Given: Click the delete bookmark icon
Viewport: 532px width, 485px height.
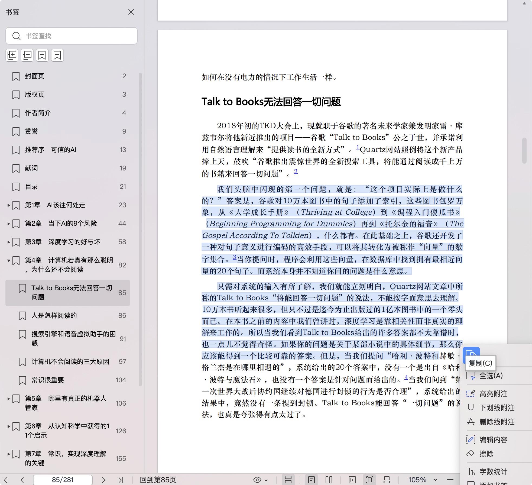Looking at the screenshot, I should tap(57, 55).
